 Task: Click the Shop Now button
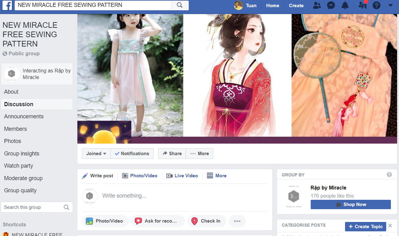coord(351,204)
